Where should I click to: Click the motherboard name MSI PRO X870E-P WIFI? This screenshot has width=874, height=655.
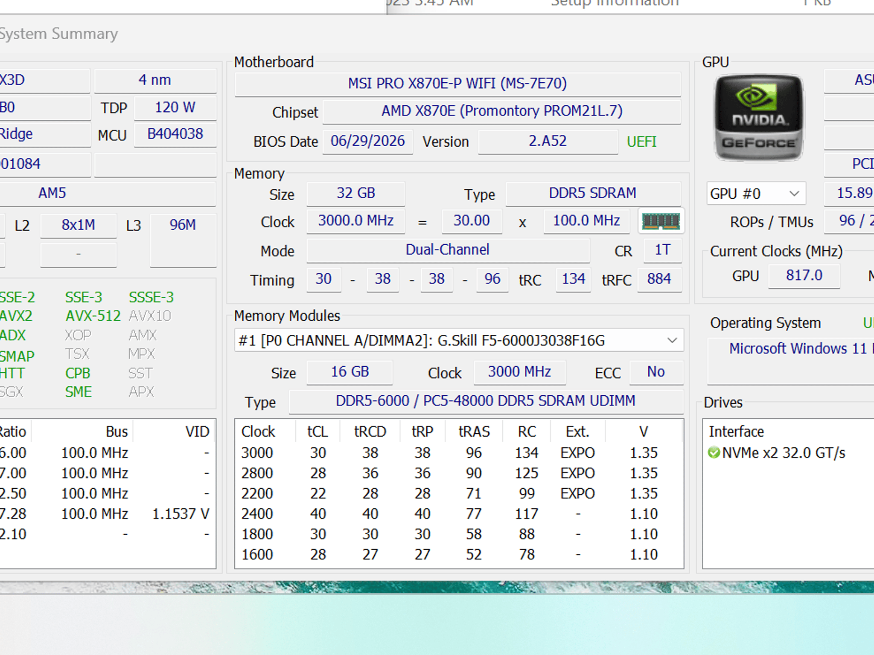pyautogui.click(x=457, y=83)
